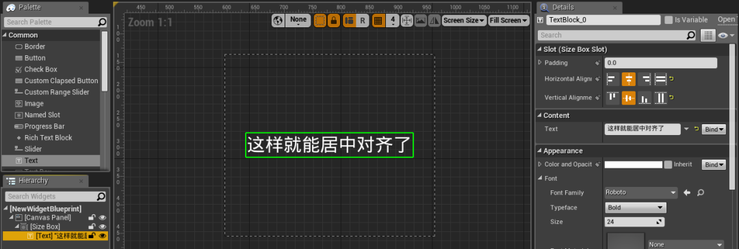Screen dimensions: 739x249
Task: Set horizontal alignment to right
Action: pyautogui.click(x=645, y=79)
